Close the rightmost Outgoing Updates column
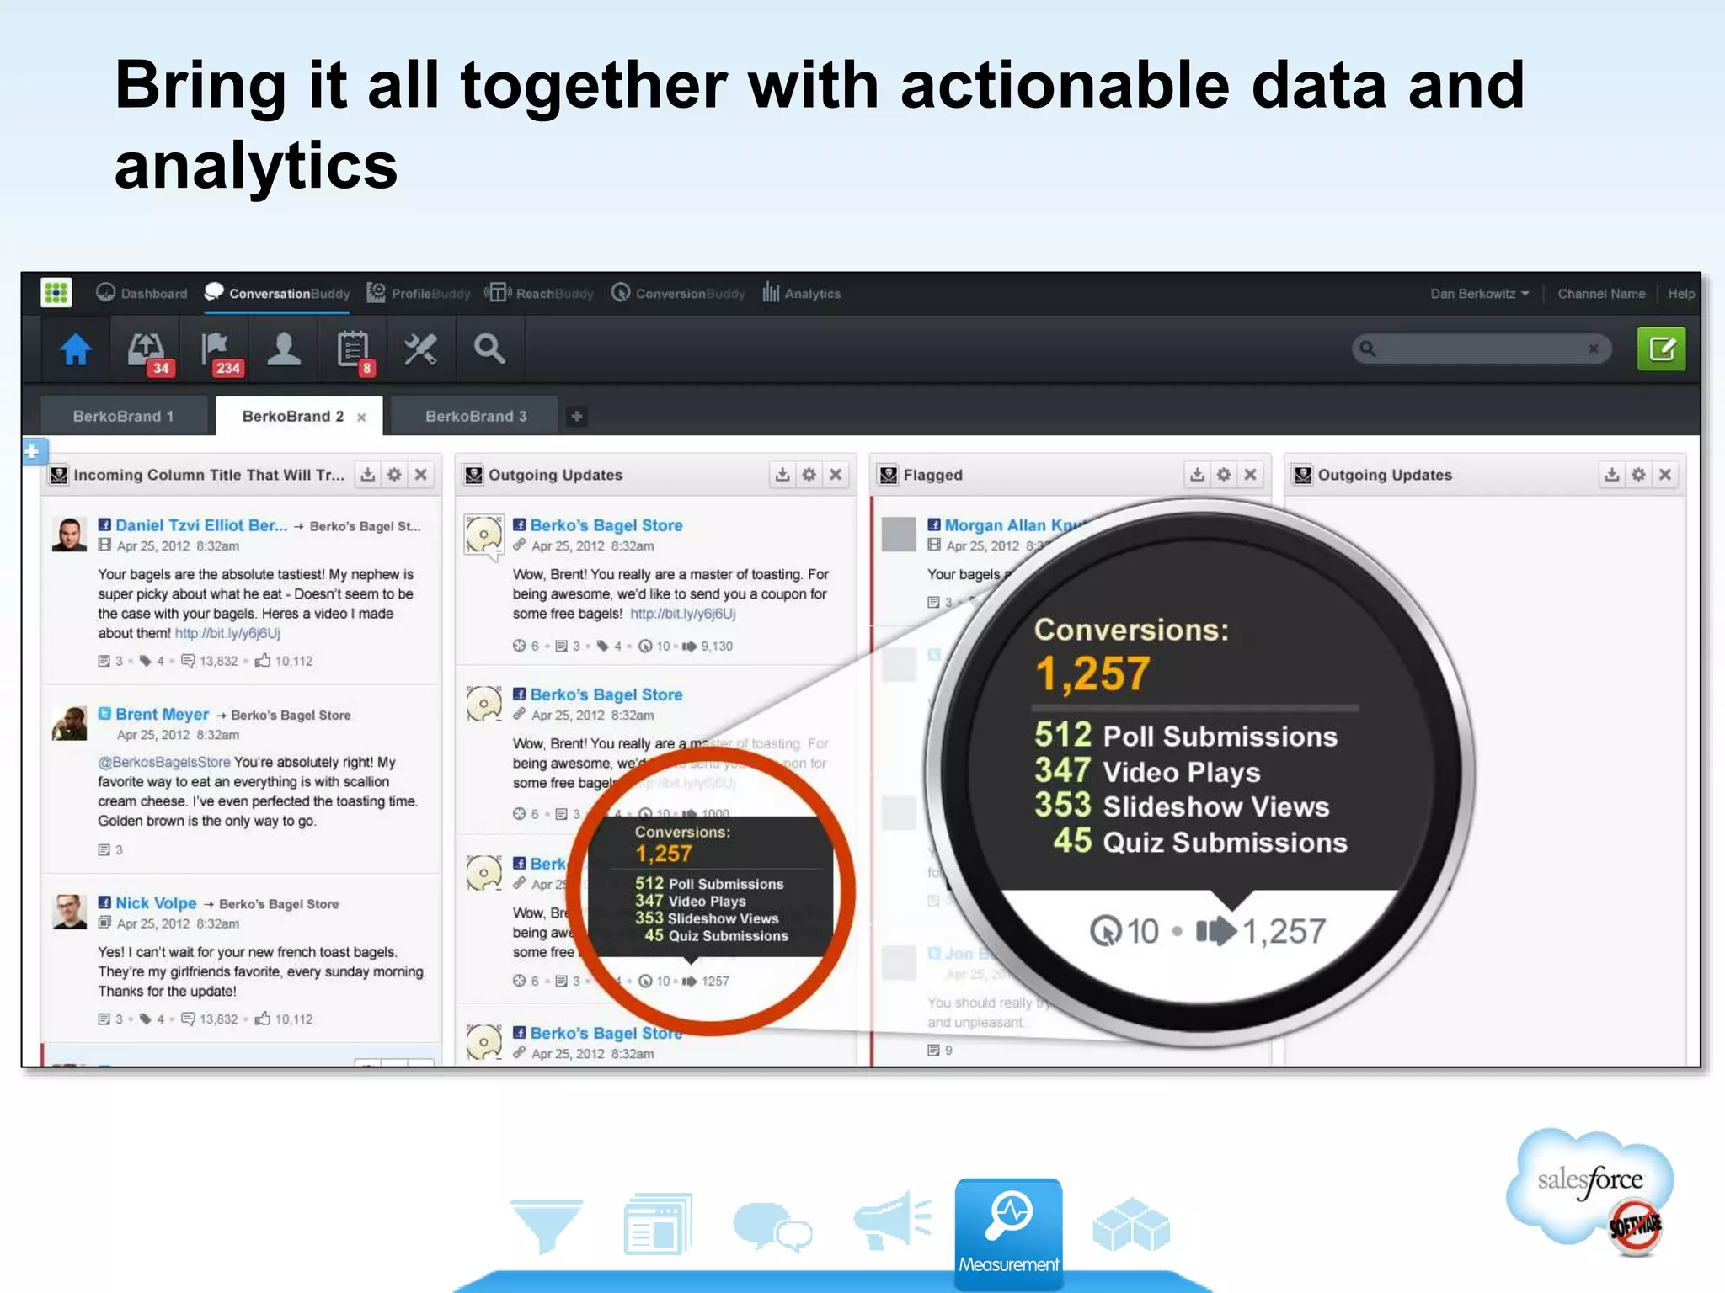 pos(1665,475)
